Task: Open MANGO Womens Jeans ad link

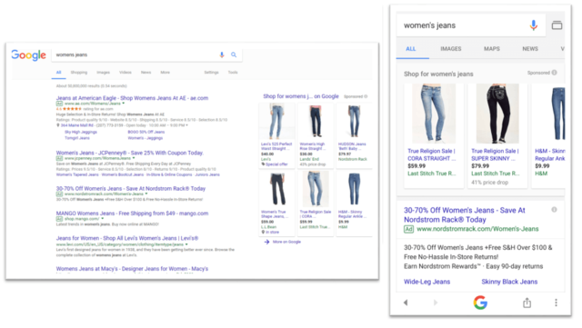Action: (x=132, y=214)
